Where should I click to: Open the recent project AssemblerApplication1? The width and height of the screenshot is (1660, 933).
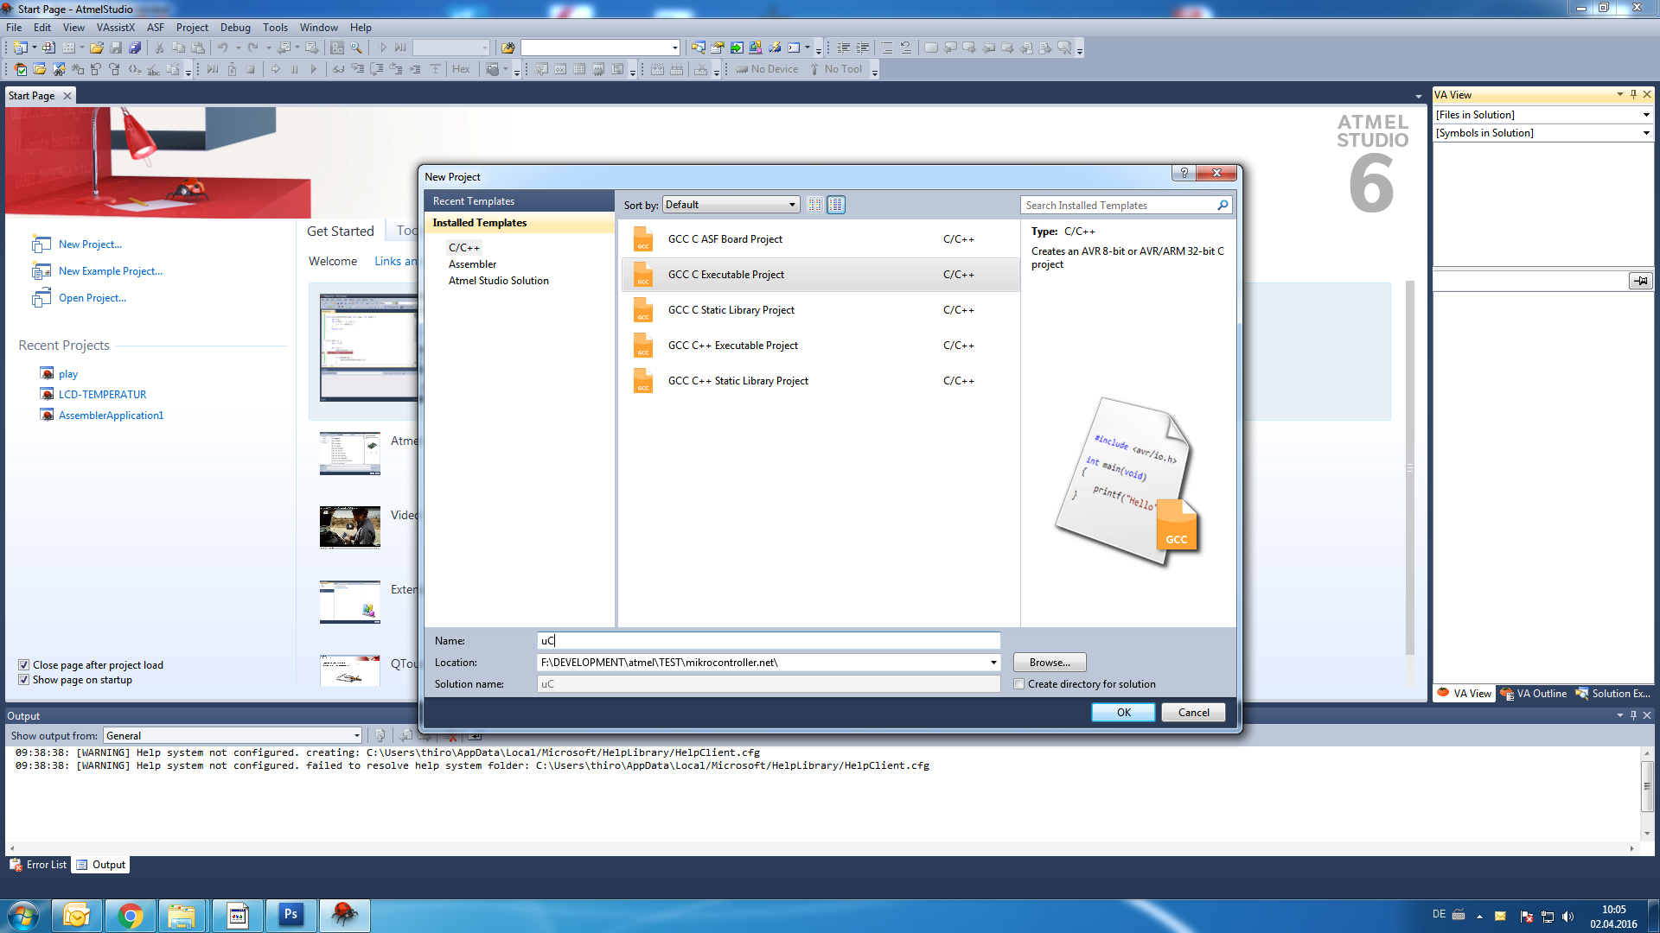111,416
